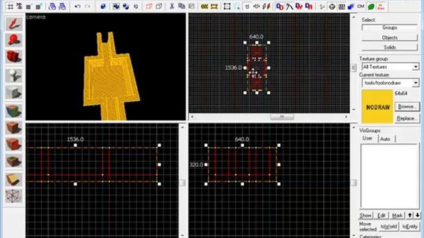Select the Apply Overlays tool

(13, 161)
